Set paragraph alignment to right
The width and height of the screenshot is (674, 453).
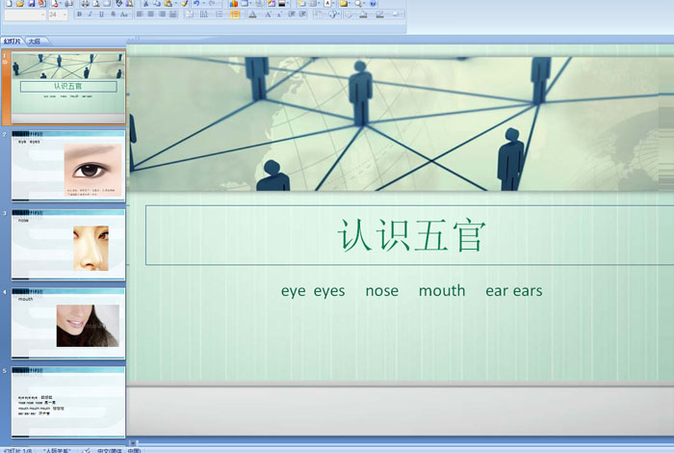click(x=162, y=14)
